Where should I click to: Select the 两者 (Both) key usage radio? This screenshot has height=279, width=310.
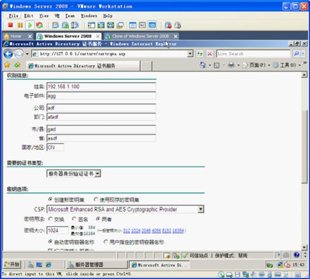pyautogui.click(x=98, y=219)
